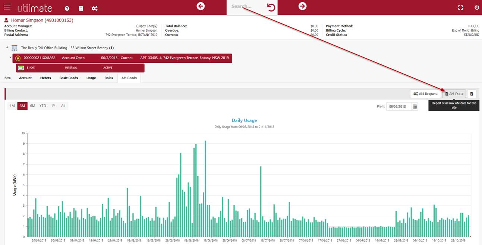This screenshot has height=245, width=482.
Task: Open the settings gears icon
Action: coord(95,8)
